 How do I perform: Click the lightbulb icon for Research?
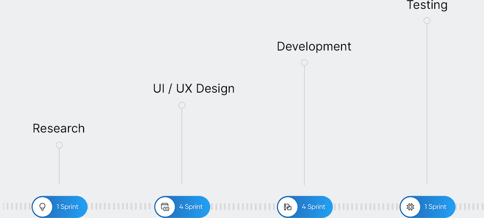43,207
